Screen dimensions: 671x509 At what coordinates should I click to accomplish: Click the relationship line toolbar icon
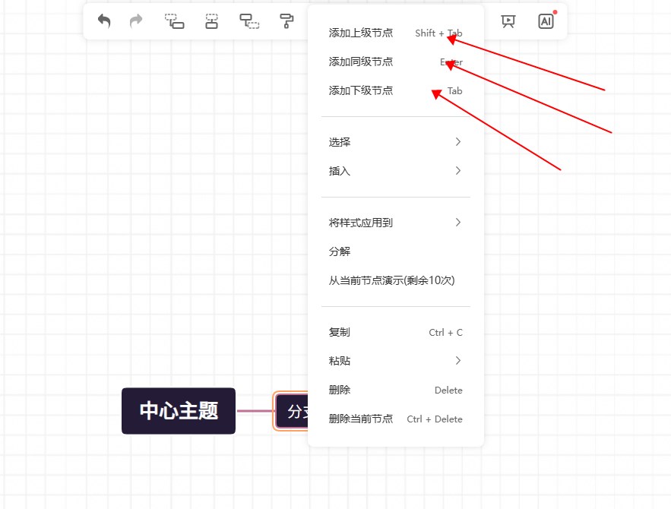point(248,21)
